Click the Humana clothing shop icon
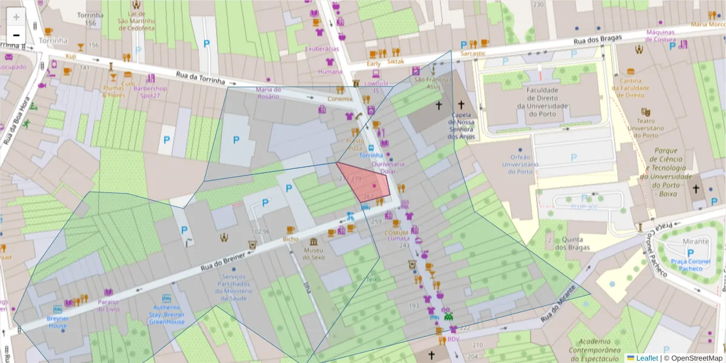 330,62
